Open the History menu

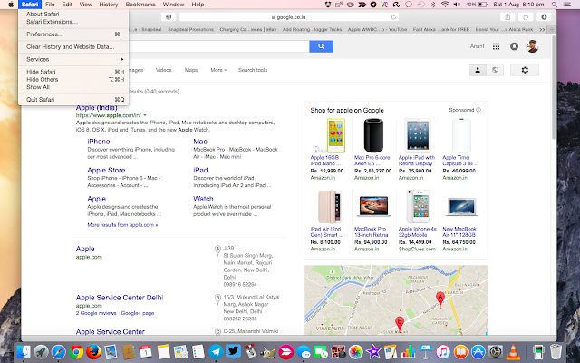coord(109,5)
